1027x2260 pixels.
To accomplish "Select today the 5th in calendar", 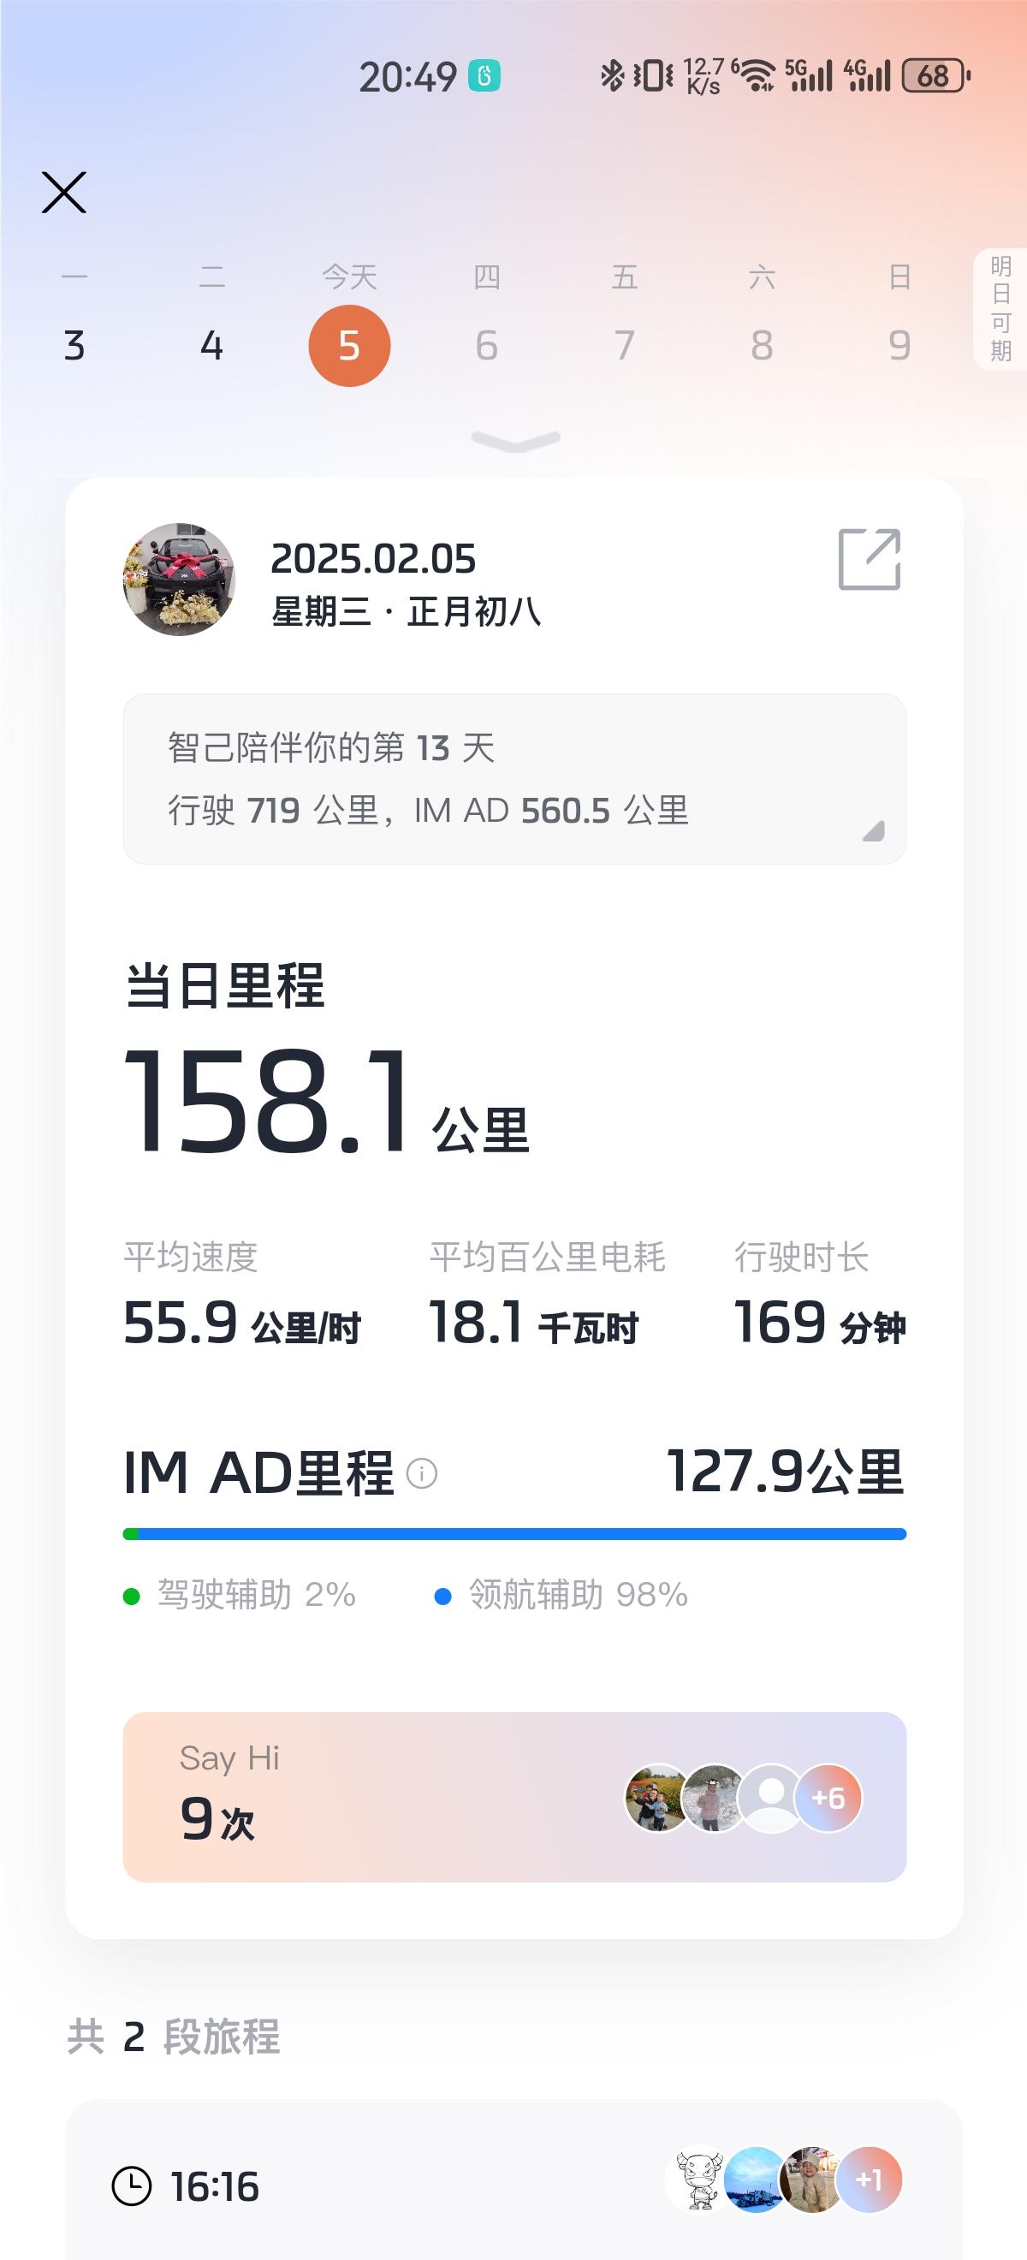I will tap(349, 345).
